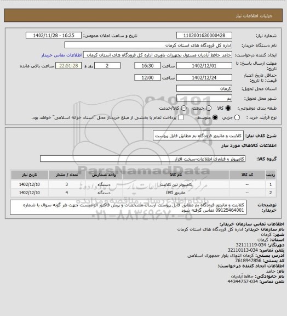Click the goods group field کامپیوتر و فناوری اطلاعات
The width and height of the screenshot is (287, 316).
(142, 159)
